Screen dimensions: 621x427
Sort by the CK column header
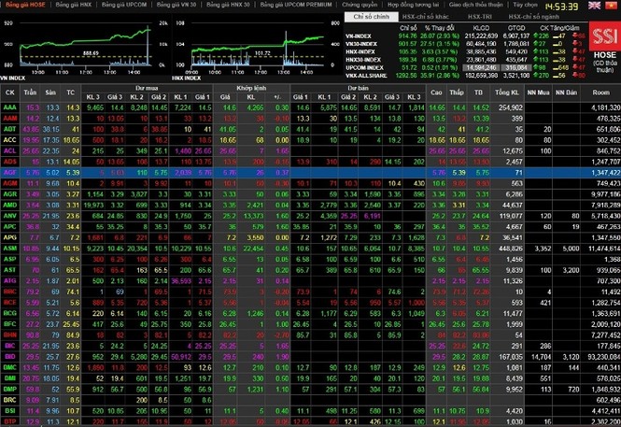click(10, 93)
